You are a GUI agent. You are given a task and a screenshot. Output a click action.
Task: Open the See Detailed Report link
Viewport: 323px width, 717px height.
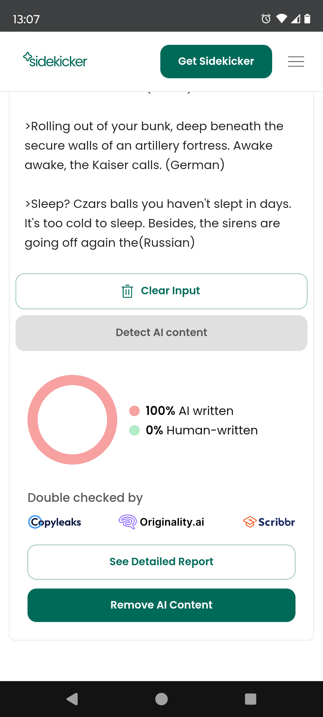coord(161,562)
